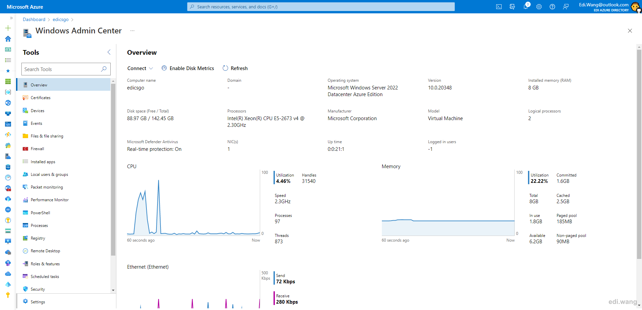Click the Enable Disk Metrics button label
The height and width of the screenshot is (310, 642).
[192, 68]
